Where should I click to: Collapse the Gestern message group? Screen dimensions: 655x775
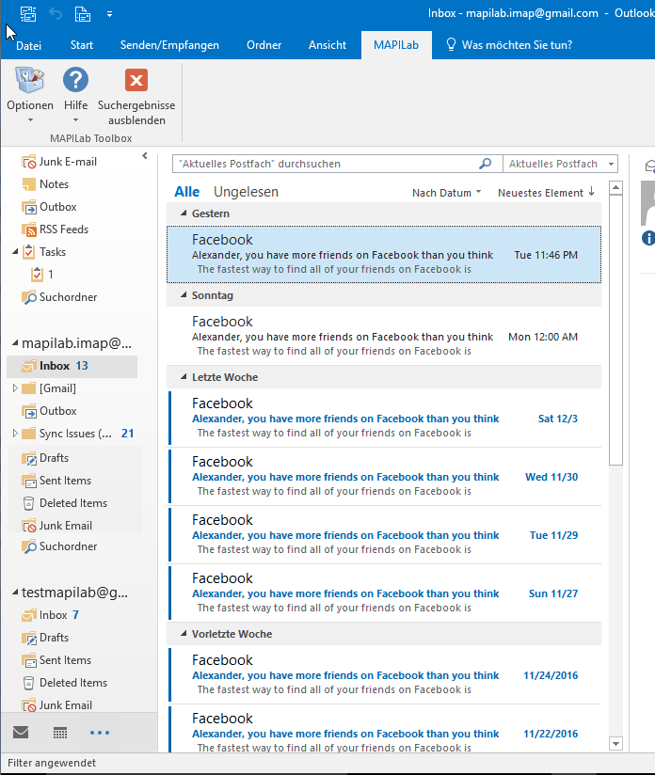184,214
